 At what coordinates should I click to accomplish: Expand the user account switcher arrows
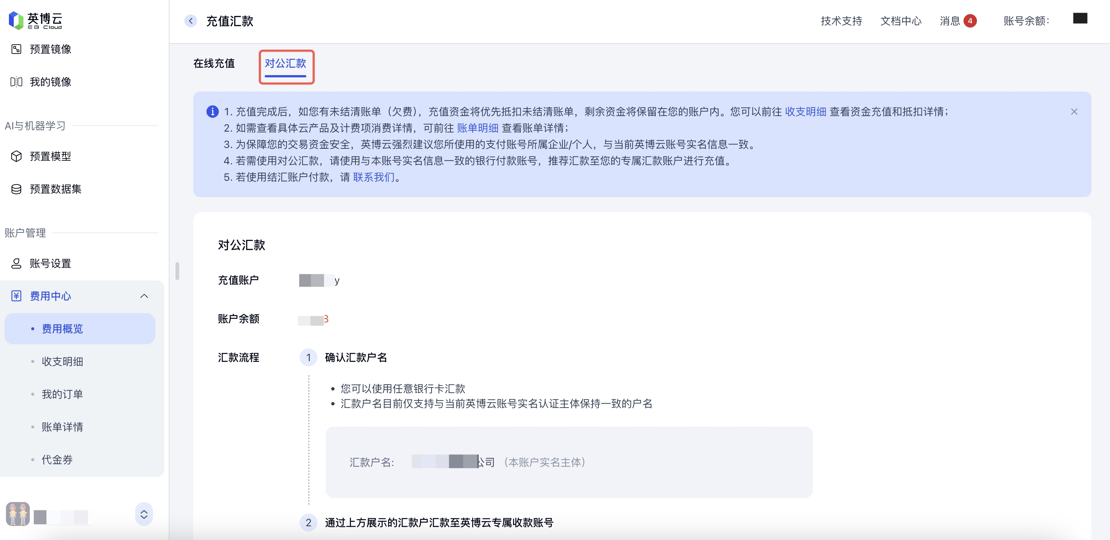click(x=144, y=514)
